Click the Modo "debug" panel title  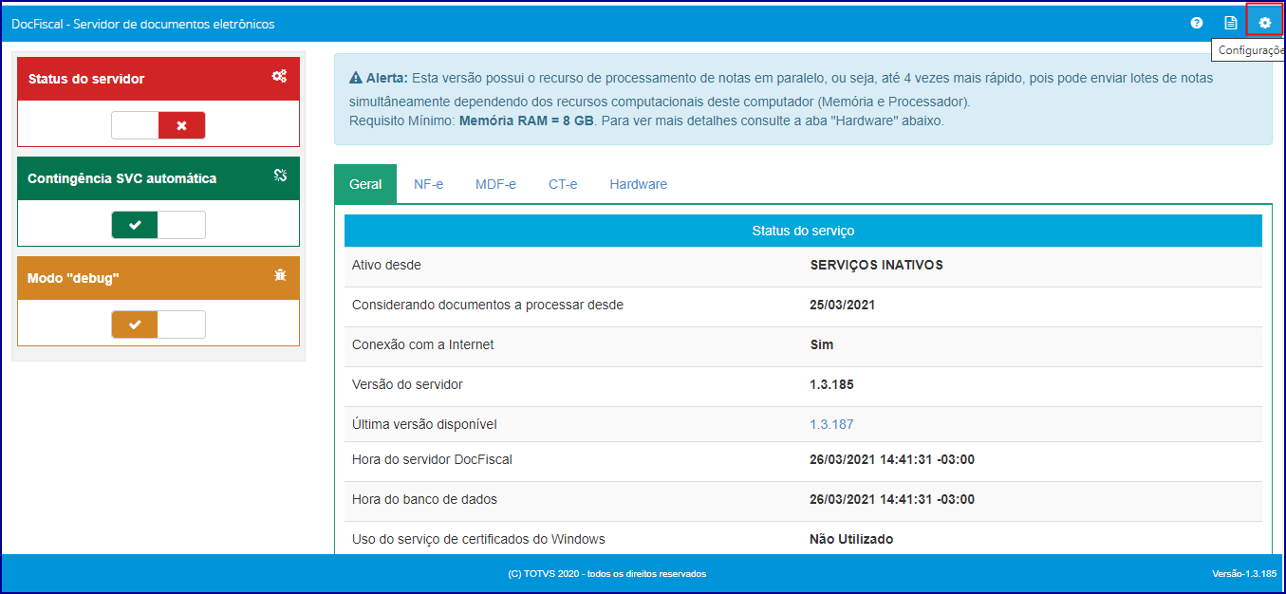[73, 278]
